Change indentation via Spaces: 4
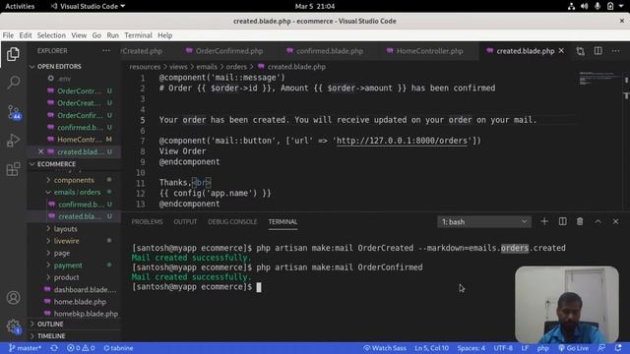The width and height of the screenshot is (630, 354). [471, 348]
